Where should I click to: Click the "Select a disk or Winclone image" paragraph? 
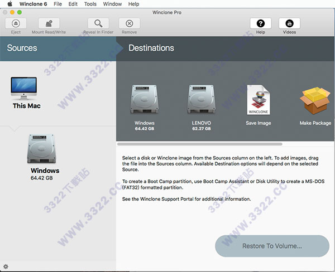(x=221, y=164)
